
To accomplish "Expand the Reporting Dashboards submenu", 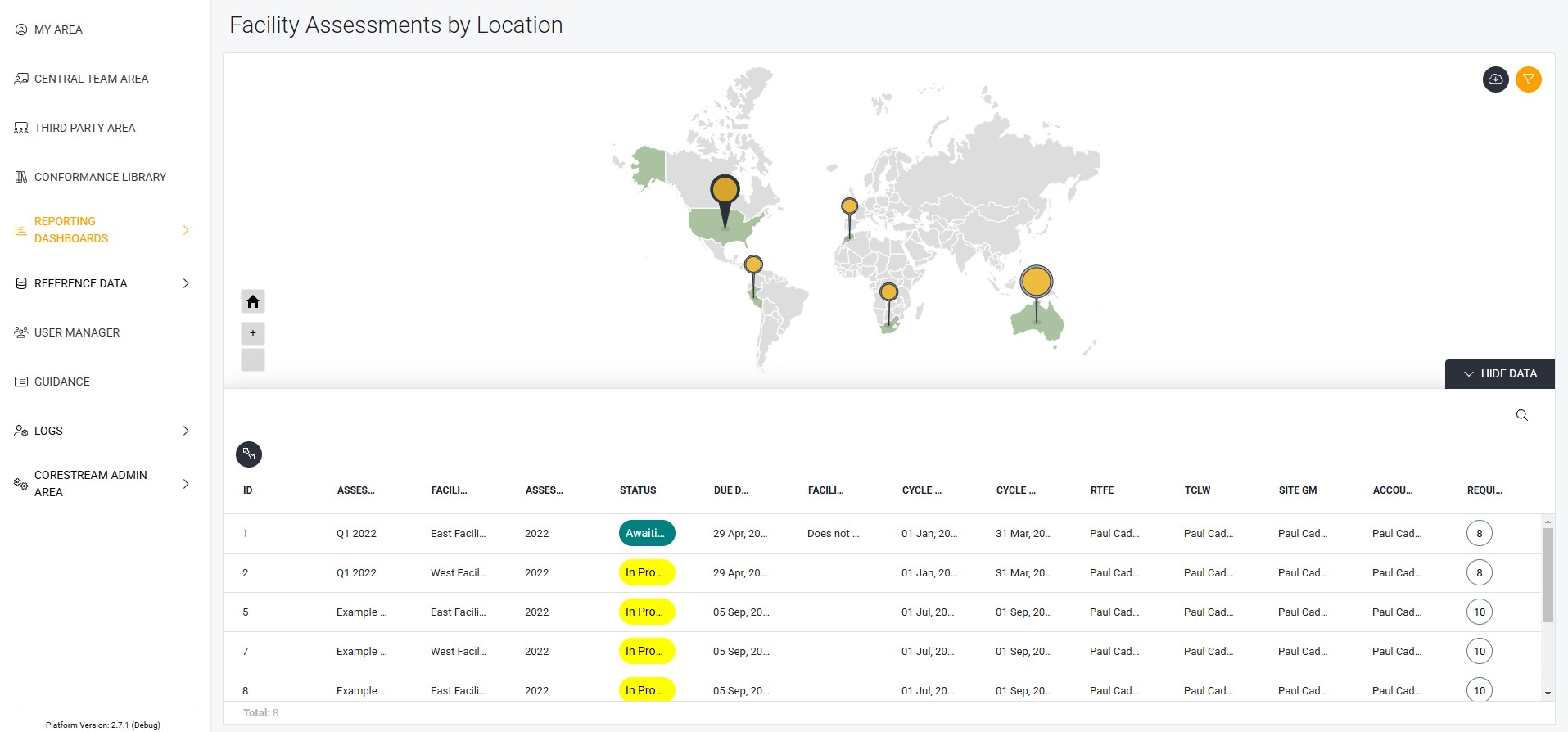I will [186, 230].
